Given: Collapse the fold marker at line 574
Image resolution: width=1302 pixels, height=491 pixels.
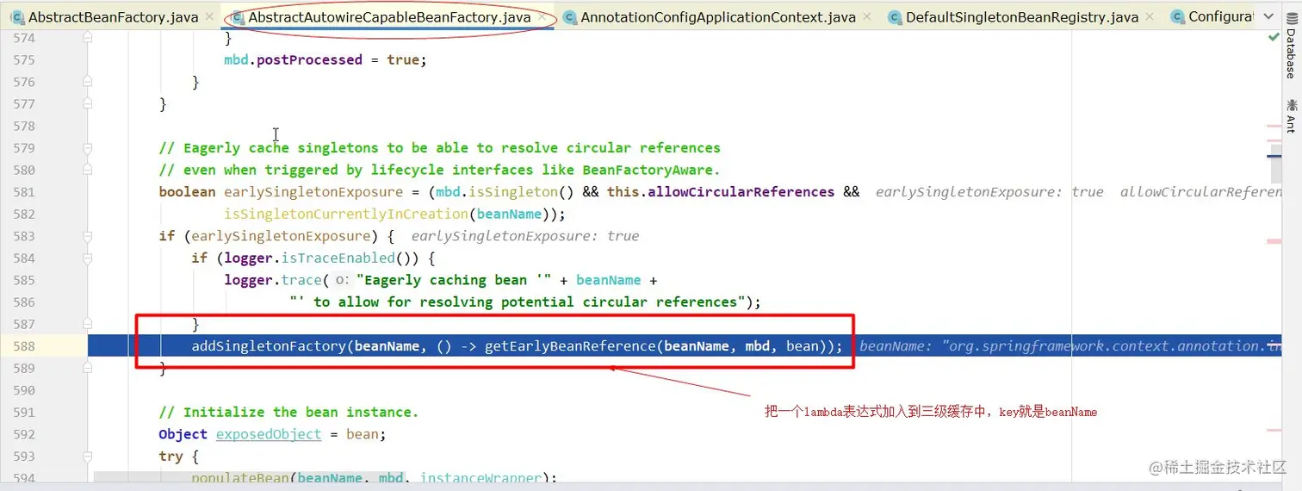Looking at the screenshot, I should coord(87,38).
